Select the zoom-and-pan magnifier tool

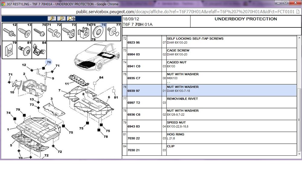point(72,18)
